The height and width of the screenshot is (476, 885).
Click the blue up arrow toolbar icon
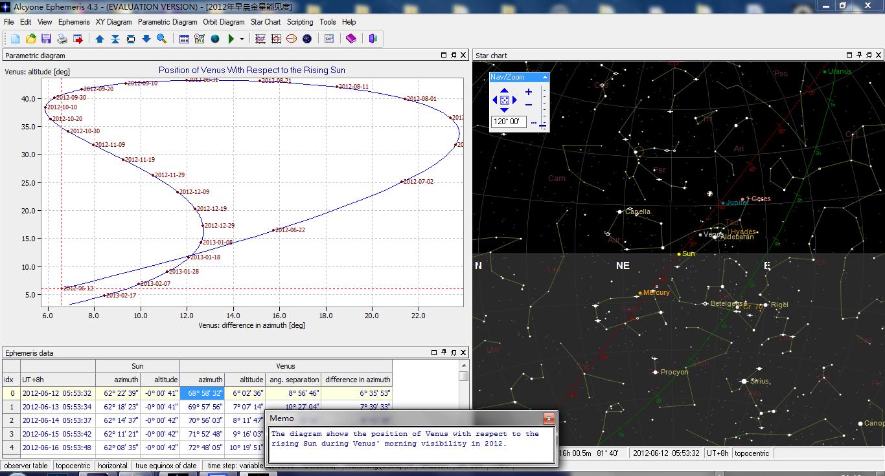99,39
